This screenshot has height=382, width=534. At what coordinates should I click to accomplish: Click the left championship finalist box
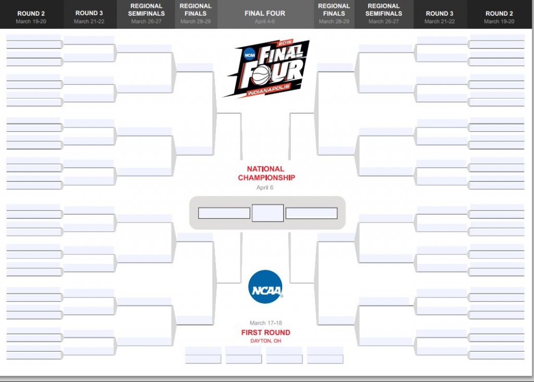click(x=224, y=213)
